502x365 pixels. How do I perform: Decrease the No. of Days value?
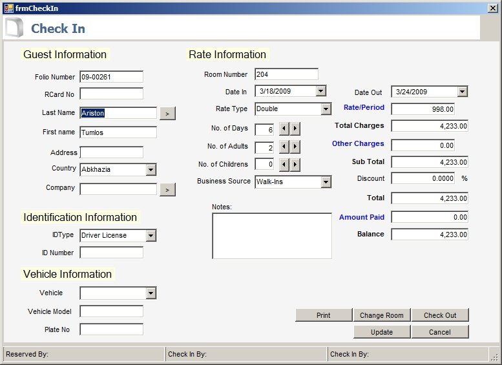tap(284, 129)
